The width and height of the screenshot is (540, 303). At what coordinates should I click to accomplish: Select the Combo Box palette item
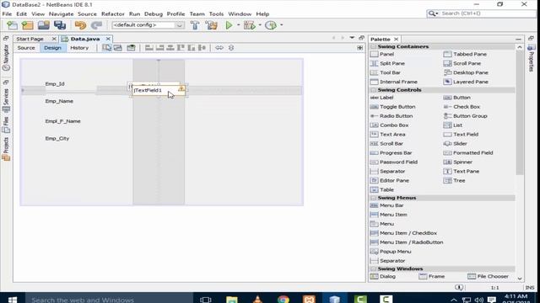pyautogui.click(x=389, y=125)
